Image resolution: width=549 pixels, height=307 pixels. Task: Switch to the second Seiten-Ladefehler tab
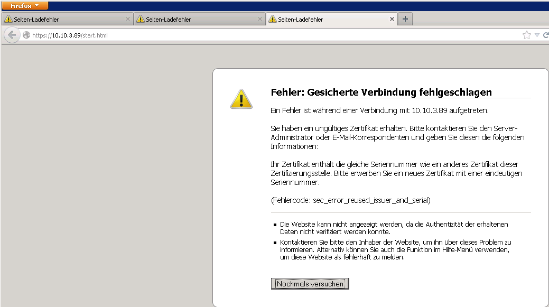tap(196, 20)
